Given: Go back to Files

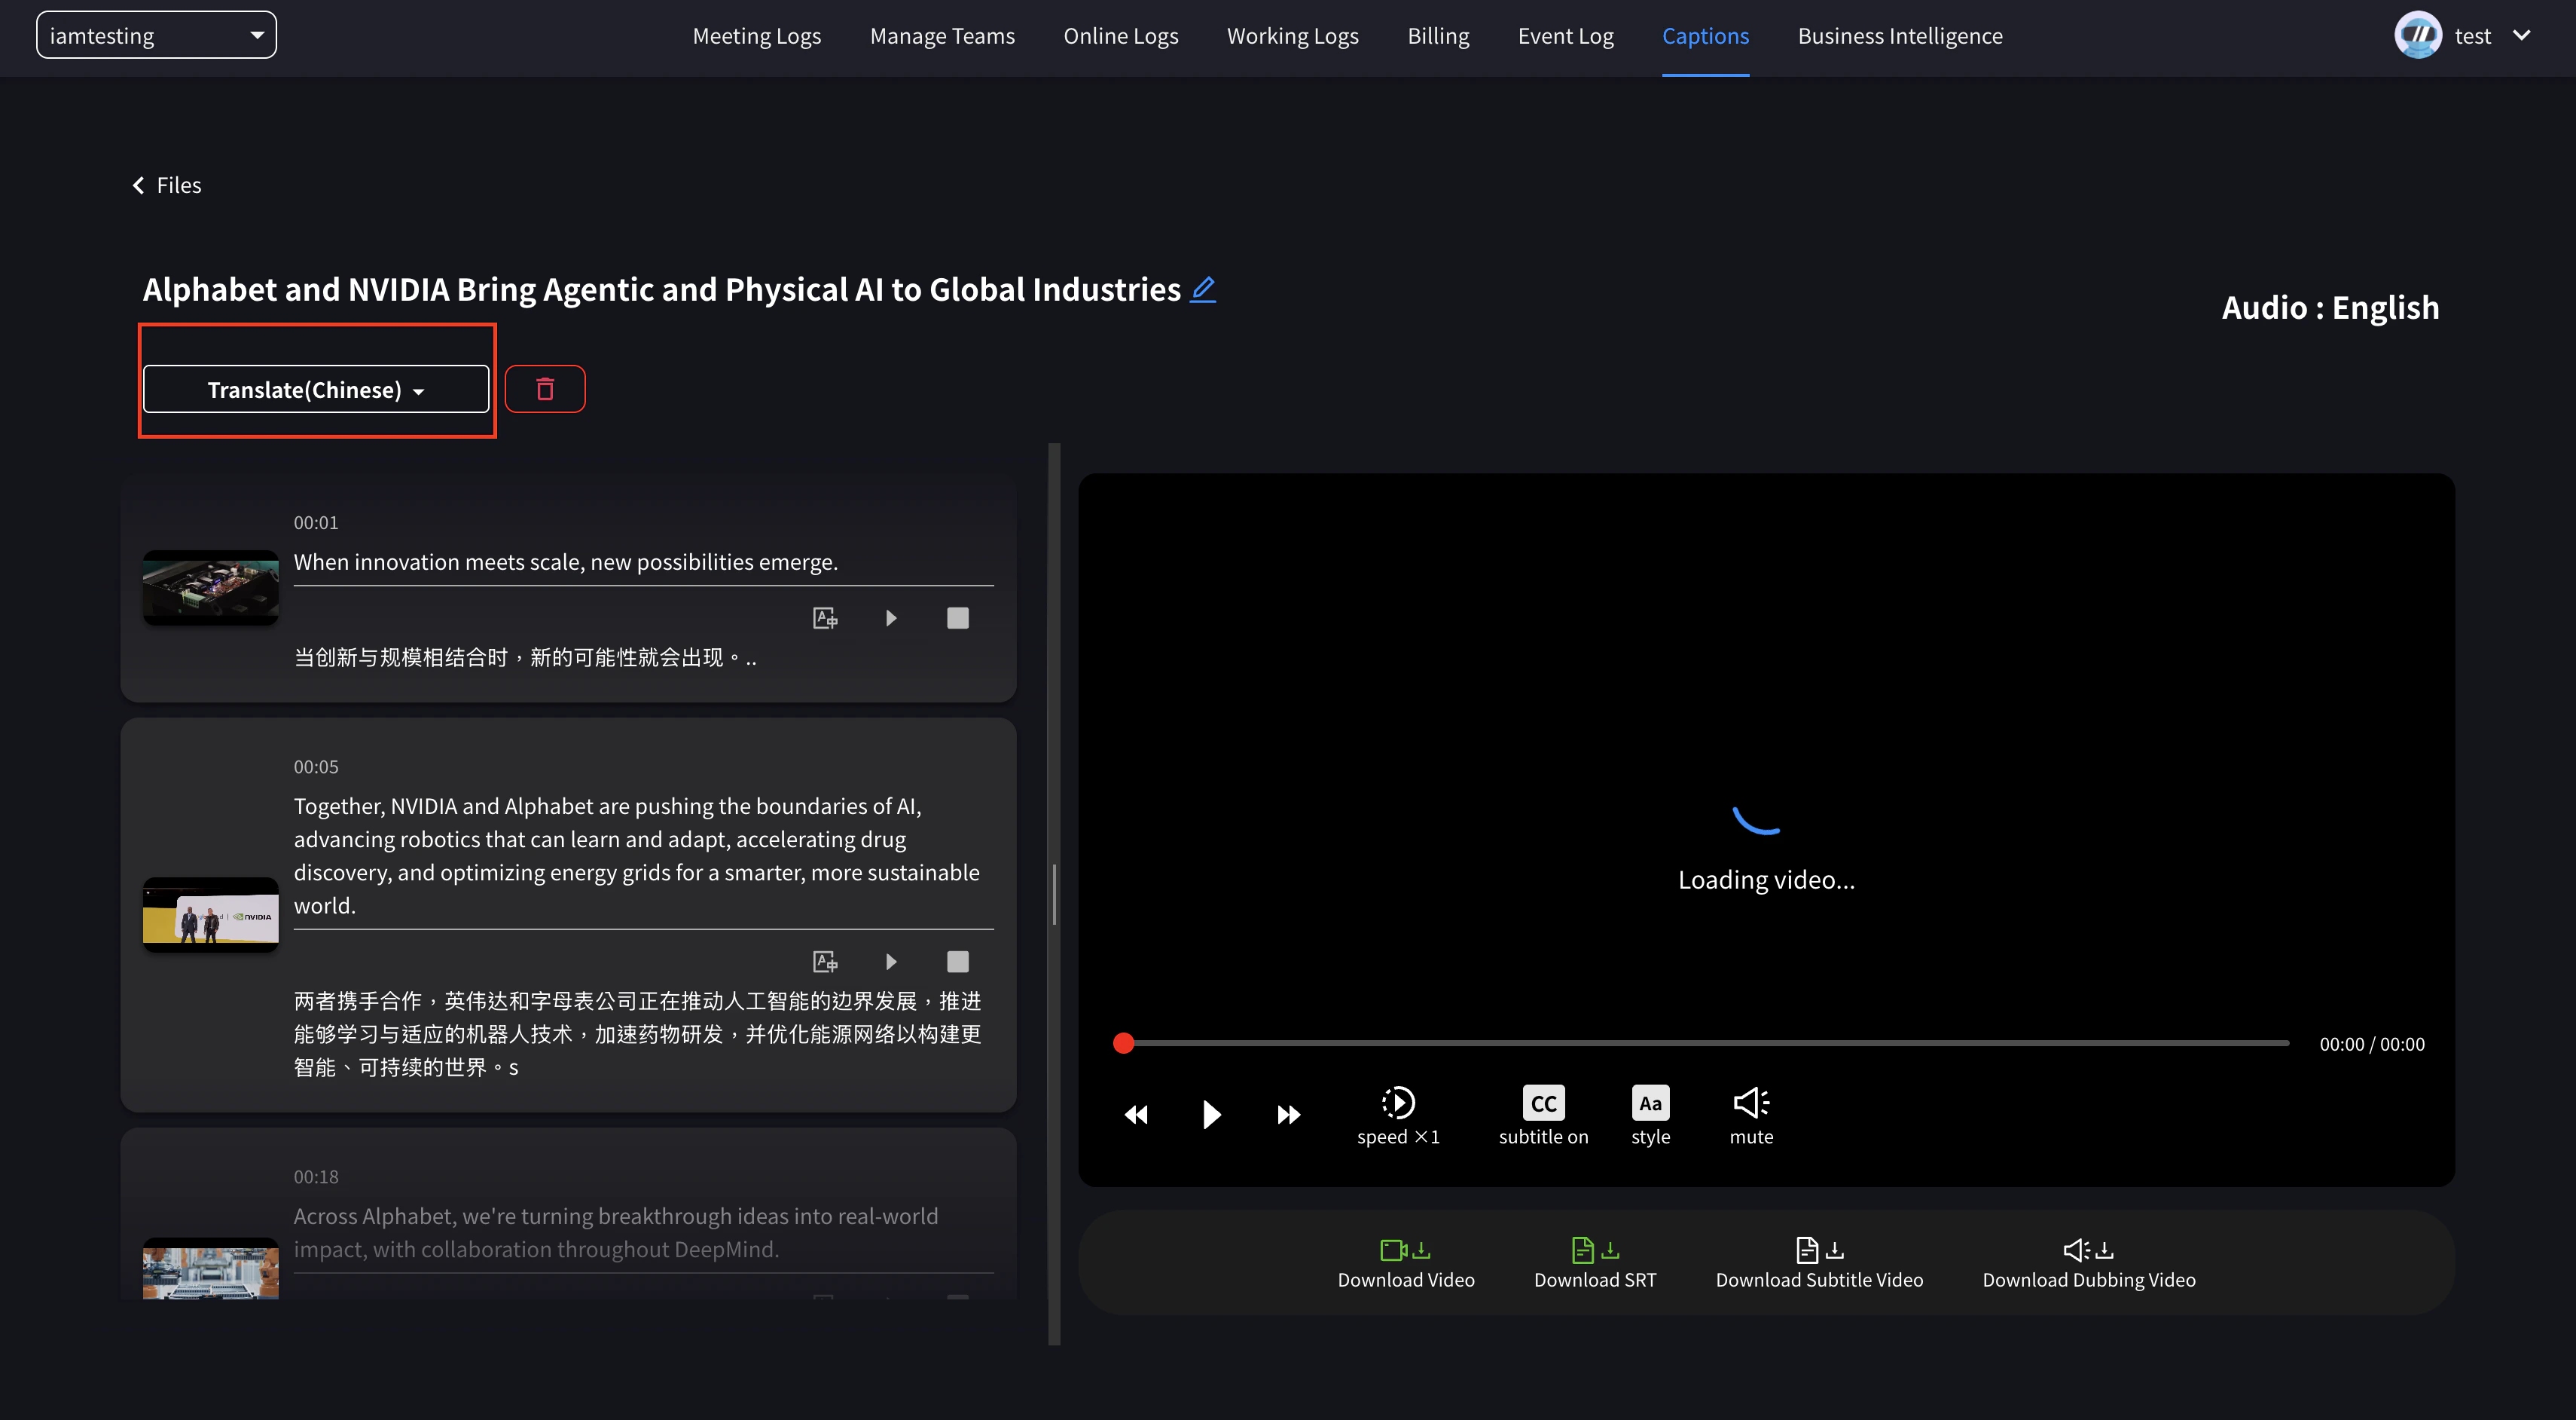Looking at the screenshot, I should (167, 185).
